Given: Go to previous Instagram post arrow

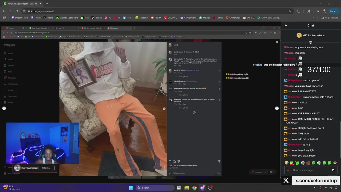Looking at the screenshot, I should pos(4,108).
